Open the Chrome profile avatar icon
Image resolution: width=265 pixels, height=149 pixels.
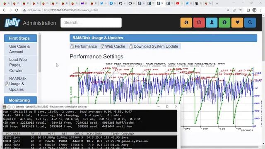pos(254,10)
